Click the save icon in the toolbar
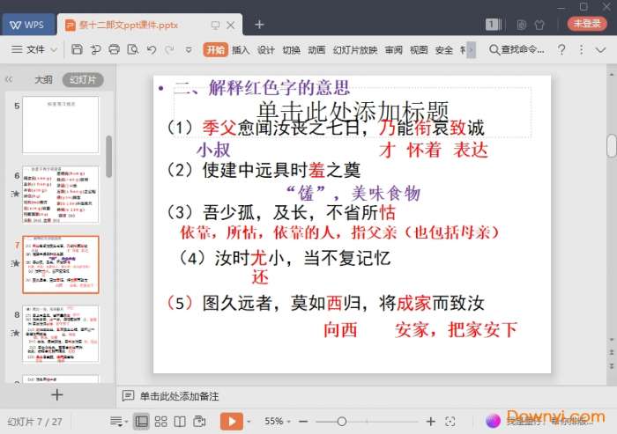This screenshot has height=434, width=617. pos(78,50)
